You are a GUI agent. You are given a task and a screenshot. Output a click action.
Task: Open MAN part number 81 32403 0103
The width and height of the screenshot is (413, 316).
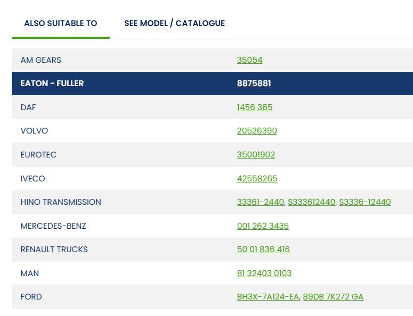264,273
